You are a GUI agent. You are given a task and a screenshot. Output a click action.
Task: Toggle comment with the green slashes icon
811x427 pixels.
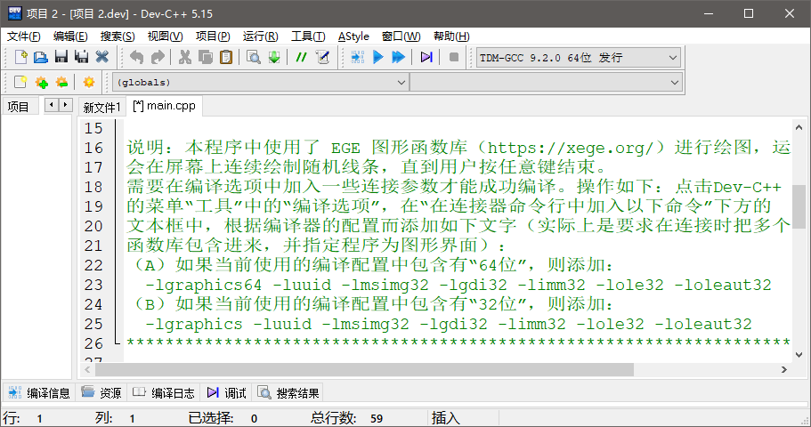301,57
